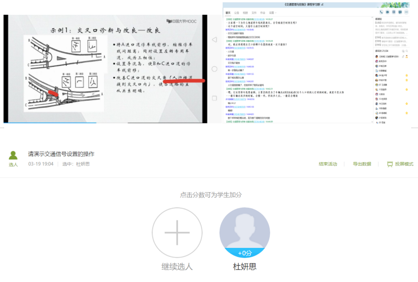Click 结束活动 to end the activity

coord(328,164)
